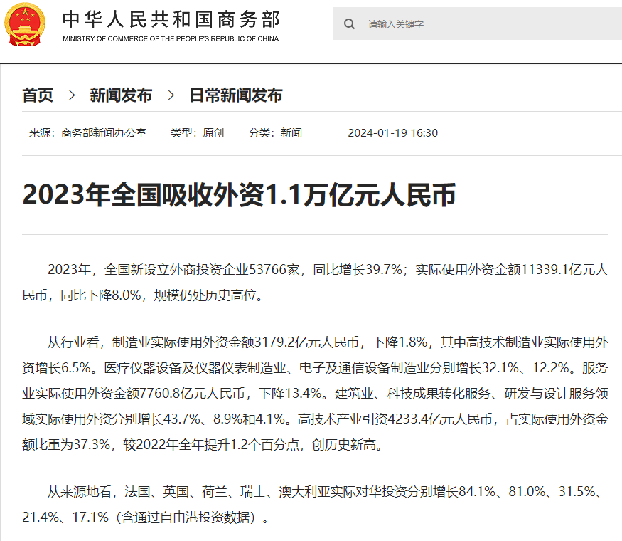Select 日常新闻发布 in the breadcrumb

click(235, 95)
